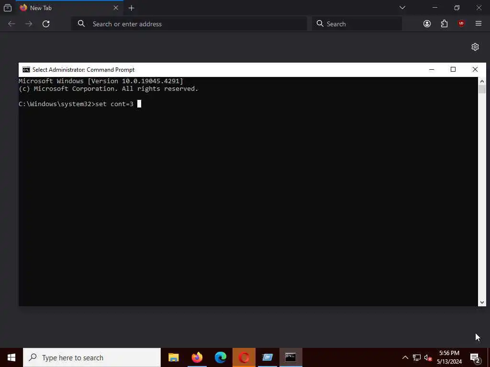Show hidden system tray icons

(405, 357)
